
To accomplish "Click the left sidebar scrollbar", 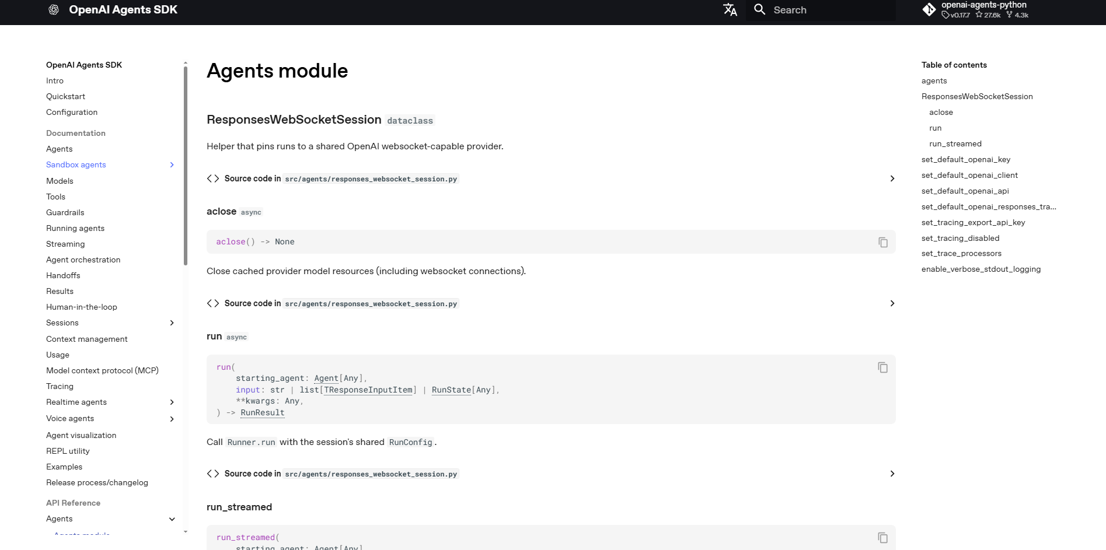I will coord(186,166).
